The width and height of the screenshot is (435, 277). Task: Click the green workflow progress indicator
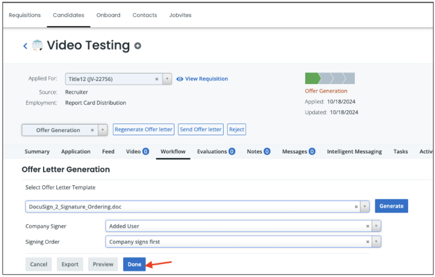pyautogui.click(x=312, y=78)
